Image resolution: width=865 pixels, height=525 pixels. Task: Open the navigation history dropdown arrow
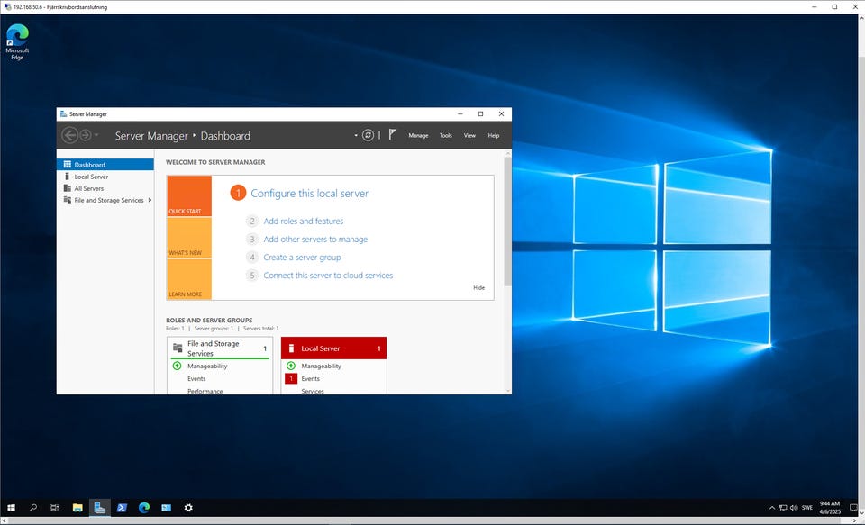[x=96, y=136]
